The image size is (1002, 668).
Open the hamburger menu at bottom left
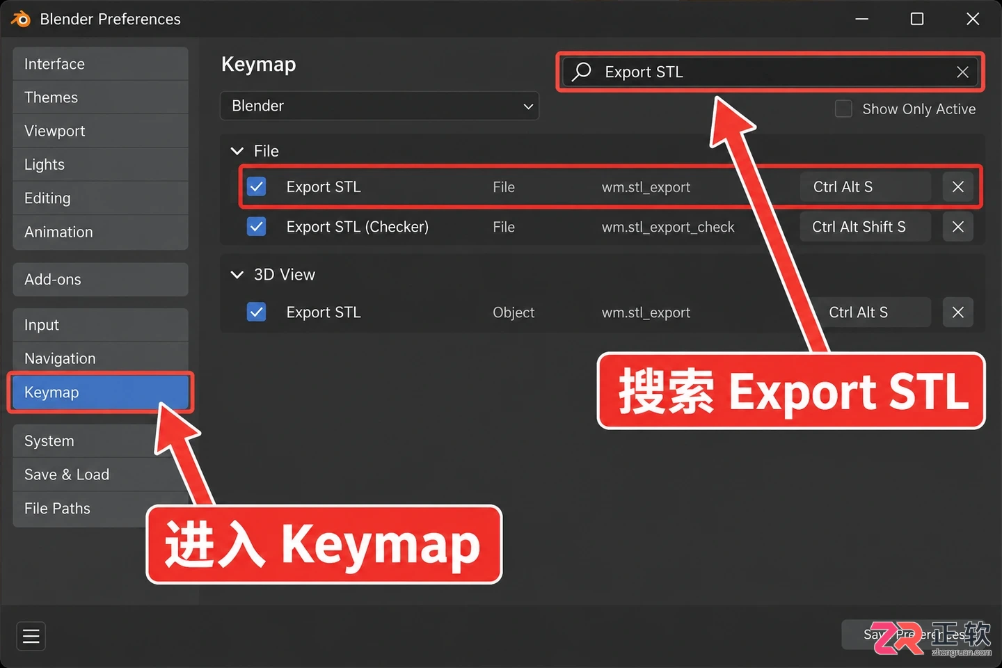[x=31, y=636]
